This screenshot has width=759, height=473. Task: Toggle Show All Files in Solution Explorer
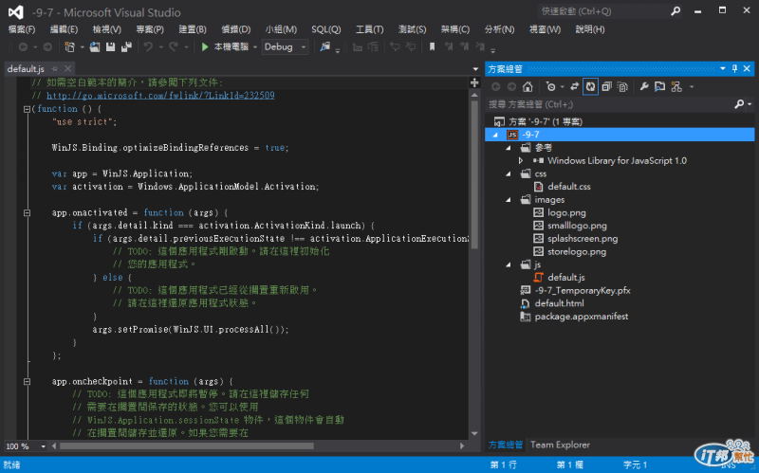coord(622,86)
